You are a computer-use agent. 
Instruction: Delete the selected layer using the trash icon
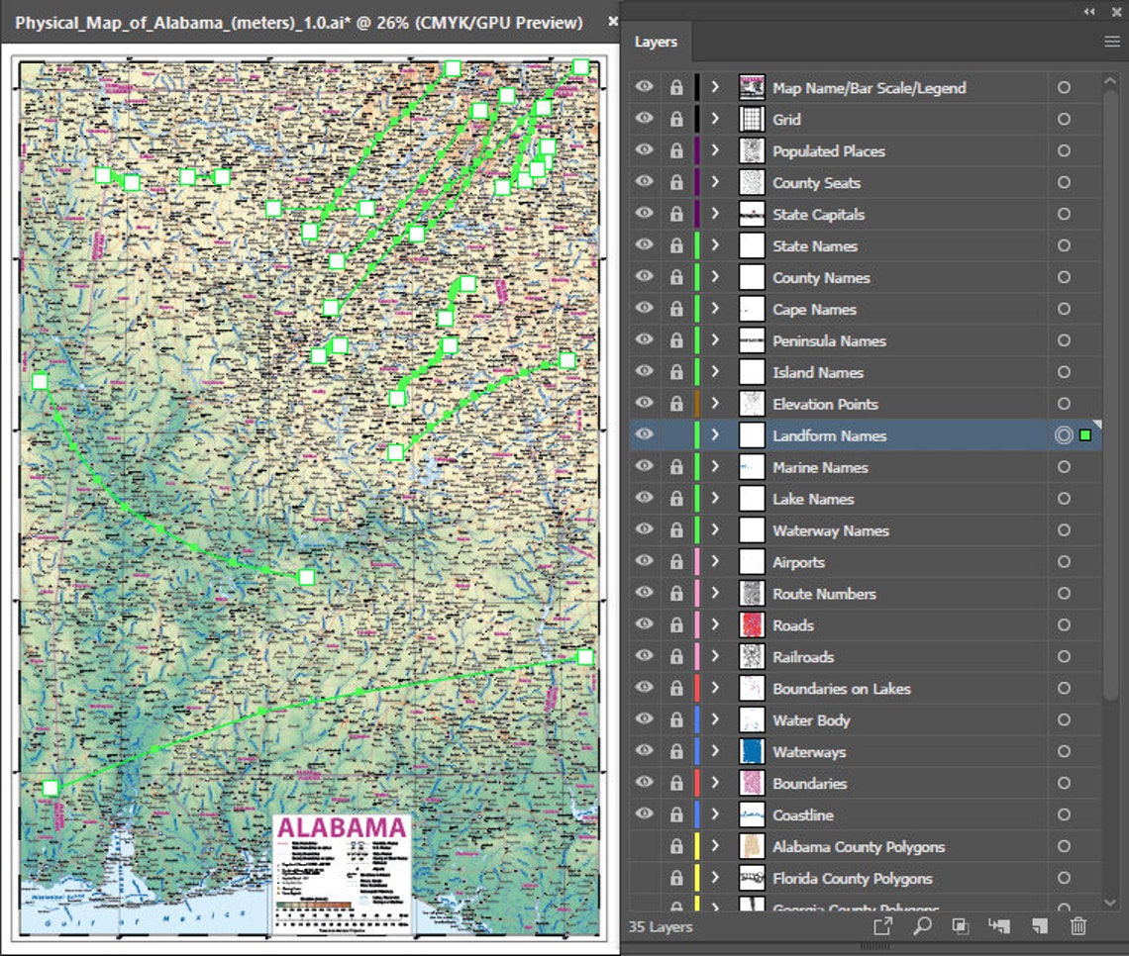tap(1078, 927)
